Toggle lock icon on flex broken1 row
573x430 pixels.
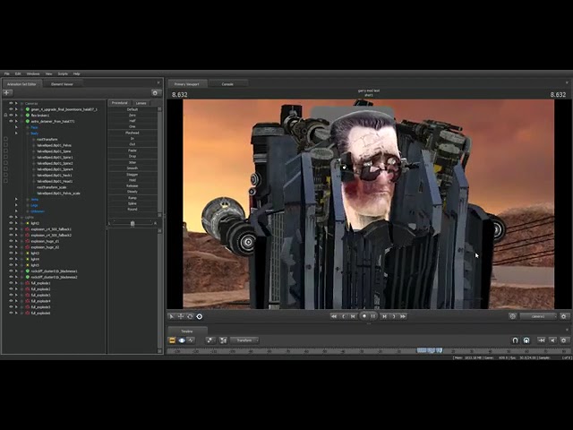[5, 116]
